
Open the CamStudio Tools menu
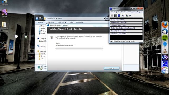pyautogui.click(x=129, y=12)
